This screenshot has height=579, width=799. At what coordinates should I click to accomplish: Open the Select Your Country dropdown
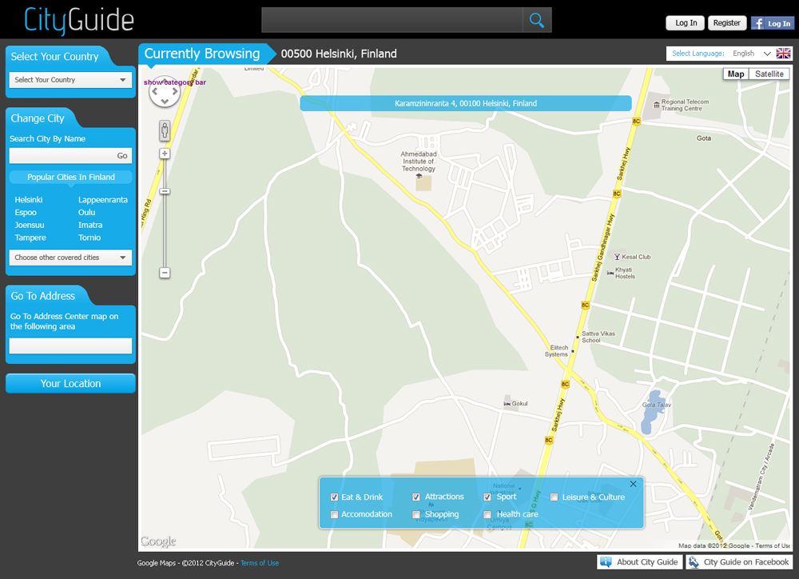pos(70,80)
